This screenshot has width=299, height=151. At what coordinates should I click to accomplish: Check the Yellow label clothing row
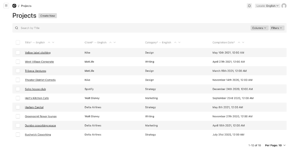tap(18, 52)
